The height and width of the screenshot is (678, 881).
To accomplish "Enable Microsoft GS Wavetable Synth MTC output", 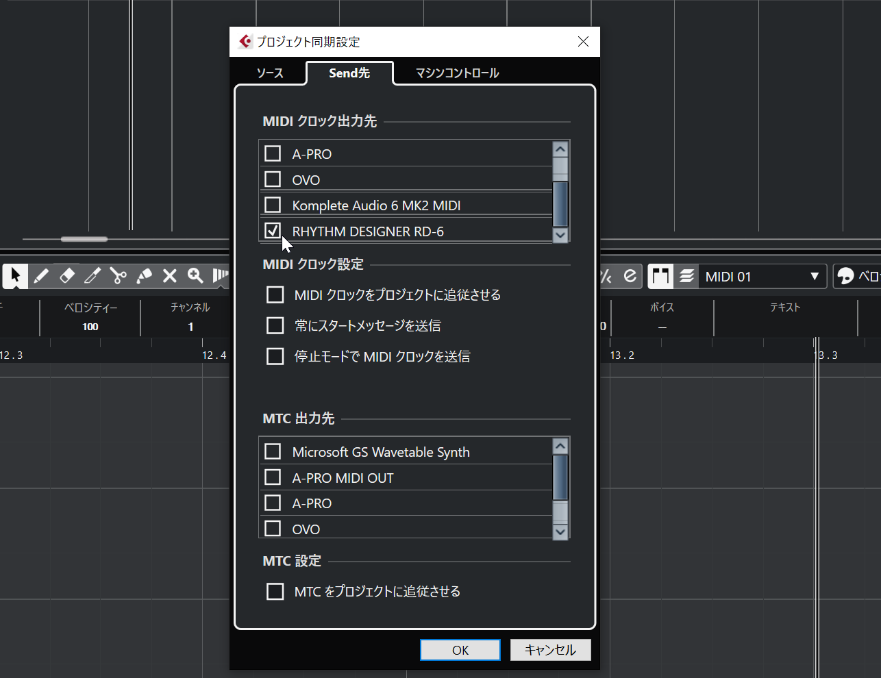I will point(273,451).
